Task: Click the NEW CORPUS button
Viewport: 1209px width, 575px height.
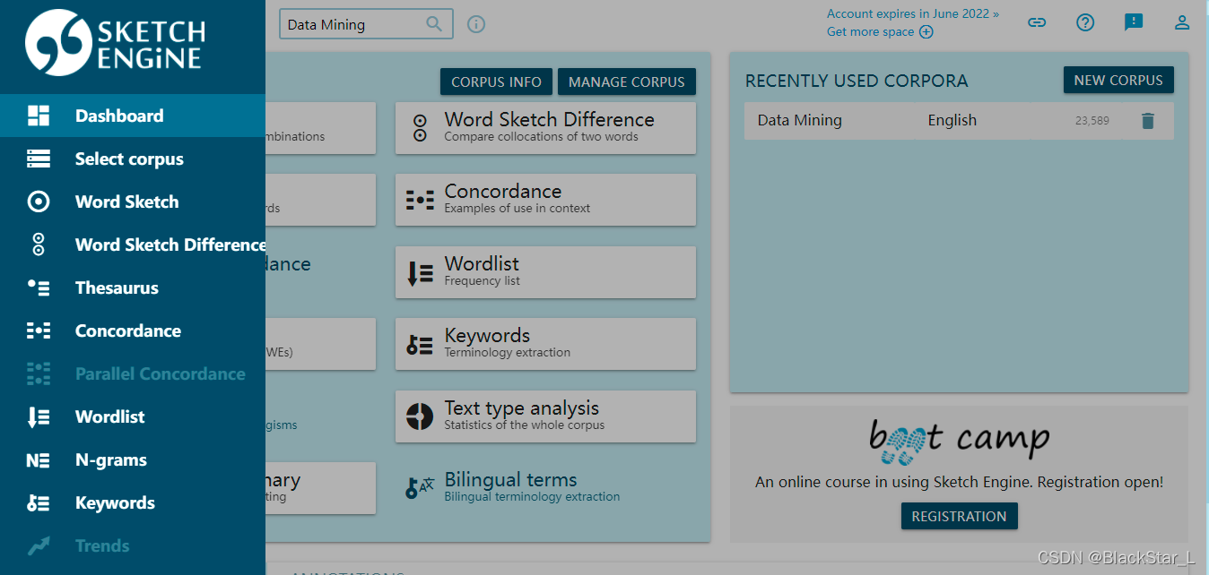Action: [x=1118, y=80]
